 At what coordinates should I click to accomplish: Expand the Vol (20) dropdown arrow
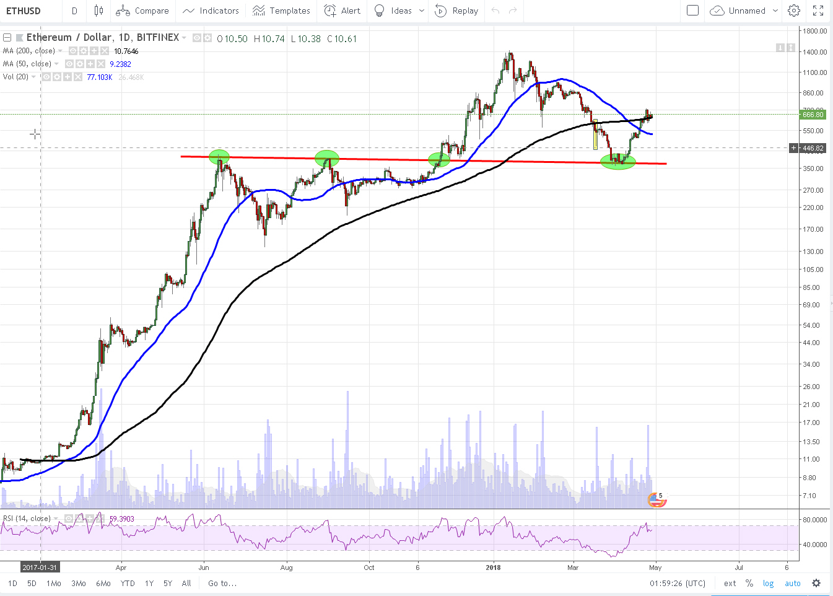tap(33, 77)
